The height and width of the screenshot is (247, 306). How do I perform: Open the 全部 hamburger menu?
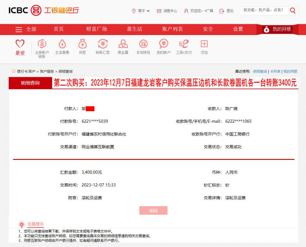(19, 29)
